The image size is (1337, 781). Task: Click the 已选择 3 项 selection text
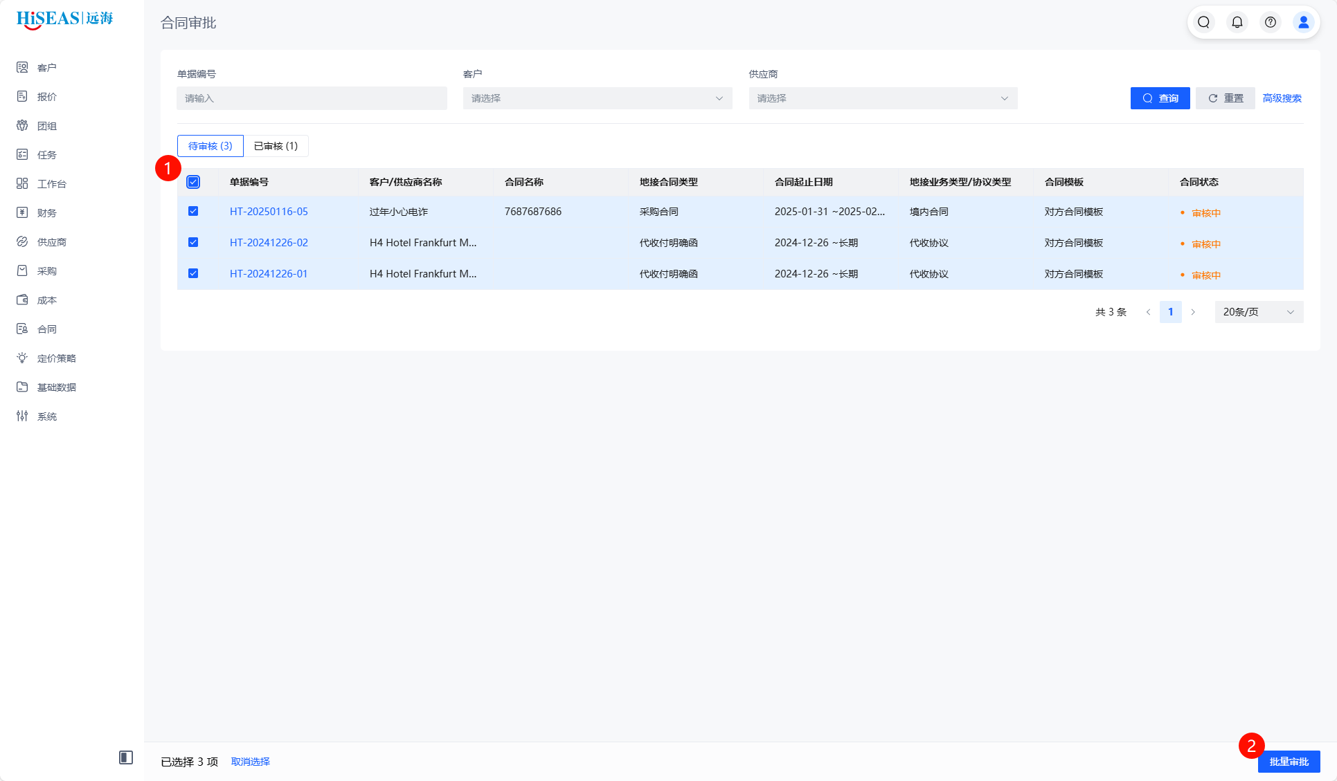click(x=190, y=762)
